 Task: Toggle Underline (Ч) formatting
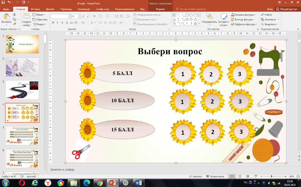[x=62, y=23]
